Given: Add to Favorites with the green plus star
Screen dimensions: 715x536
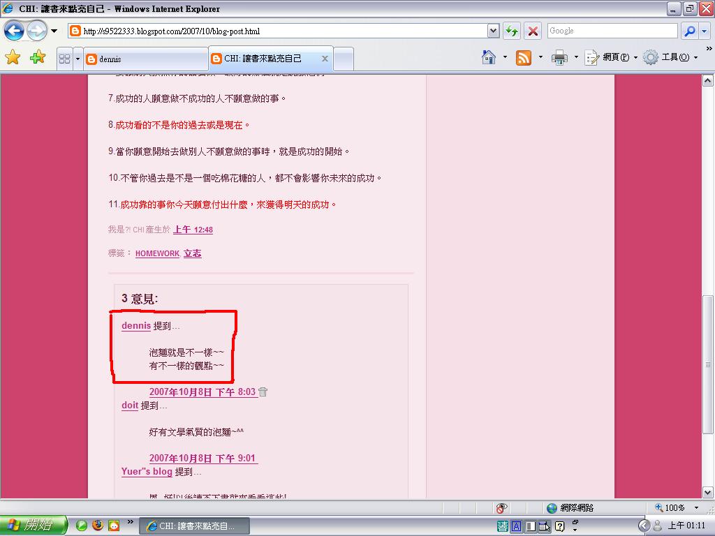Looking at the screenshot, I should pyautogui.click(x=38, y=57).
